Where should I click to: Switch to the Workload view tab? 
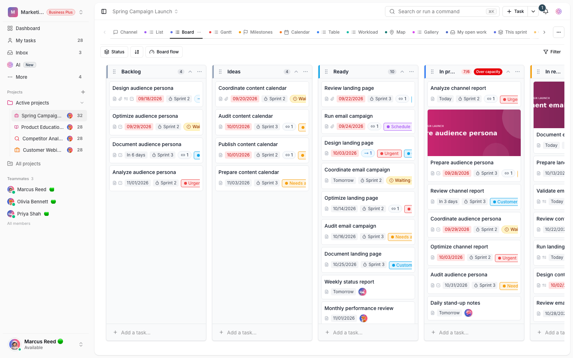(x=362, y=32)
